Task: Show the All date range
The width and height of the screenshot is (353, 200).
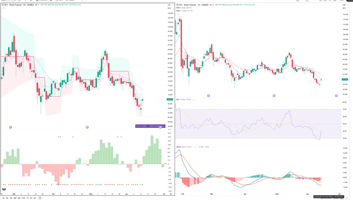Action: click(35, 198)
